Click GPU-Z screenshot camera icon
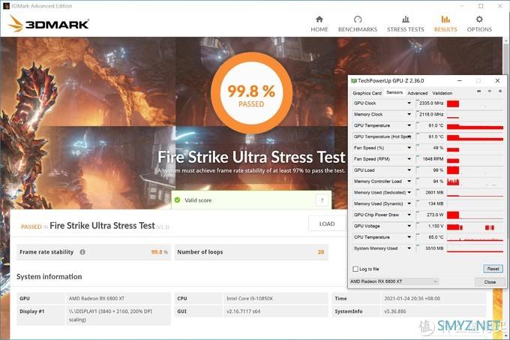Image resolution: width=510 pixels, height=340 pixels. click(x=478, y=92)
